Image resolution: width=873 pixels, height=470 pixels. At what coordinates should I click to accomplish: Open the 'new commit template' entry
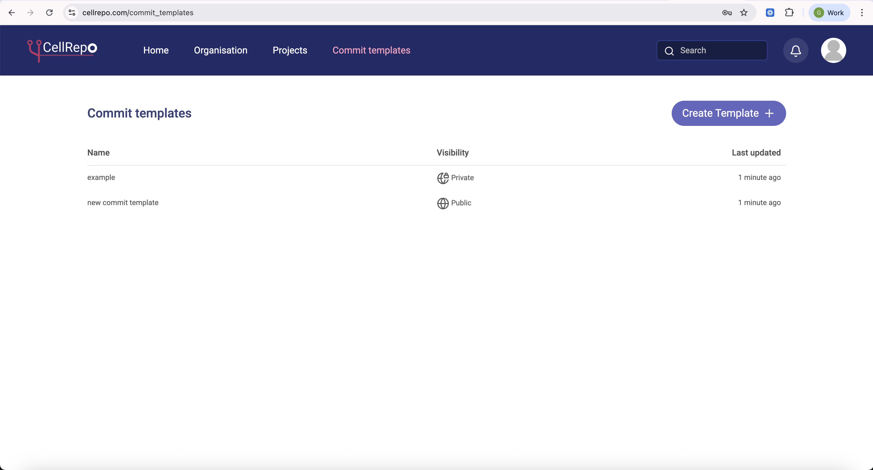[x=123, y=202]
